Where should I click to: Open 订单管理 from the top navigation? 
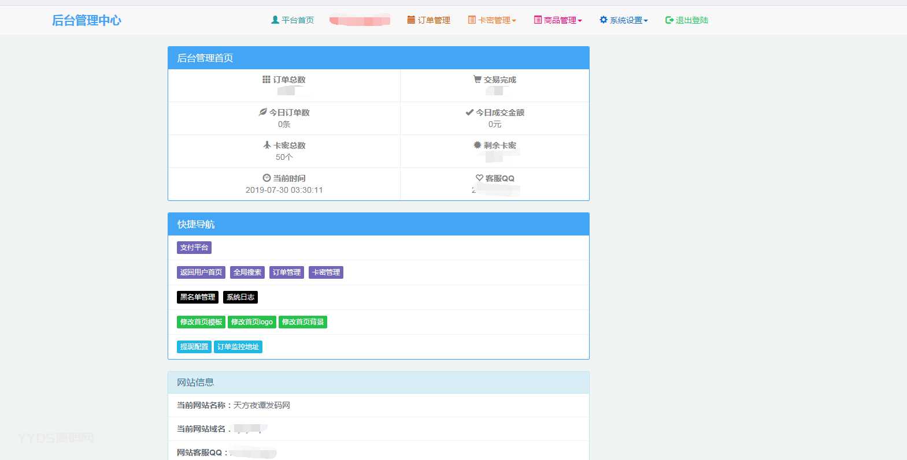pyautogui.click(x=434, y=20)
